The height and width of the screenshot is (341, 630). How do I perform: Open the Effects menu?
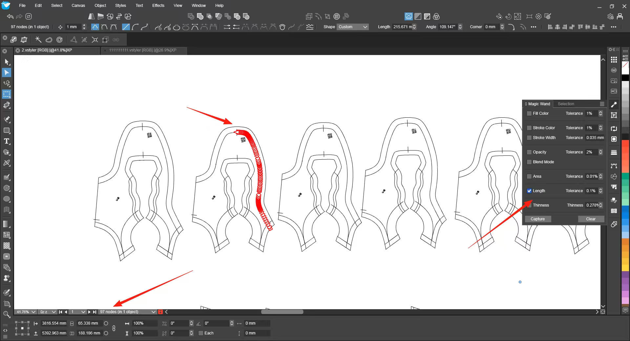[158, 6]
